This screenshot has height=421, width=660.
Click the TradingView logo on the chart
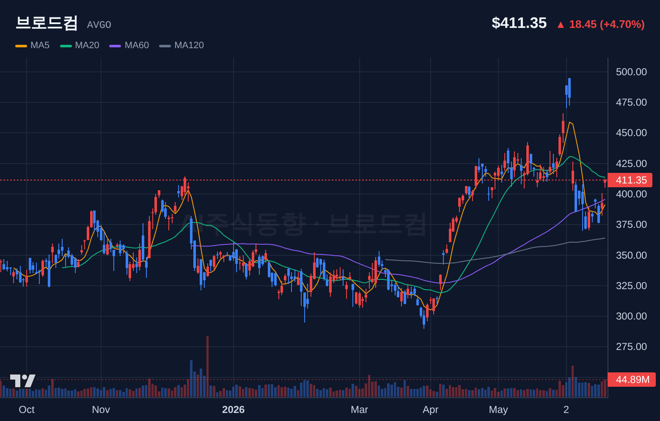[23, 381]
